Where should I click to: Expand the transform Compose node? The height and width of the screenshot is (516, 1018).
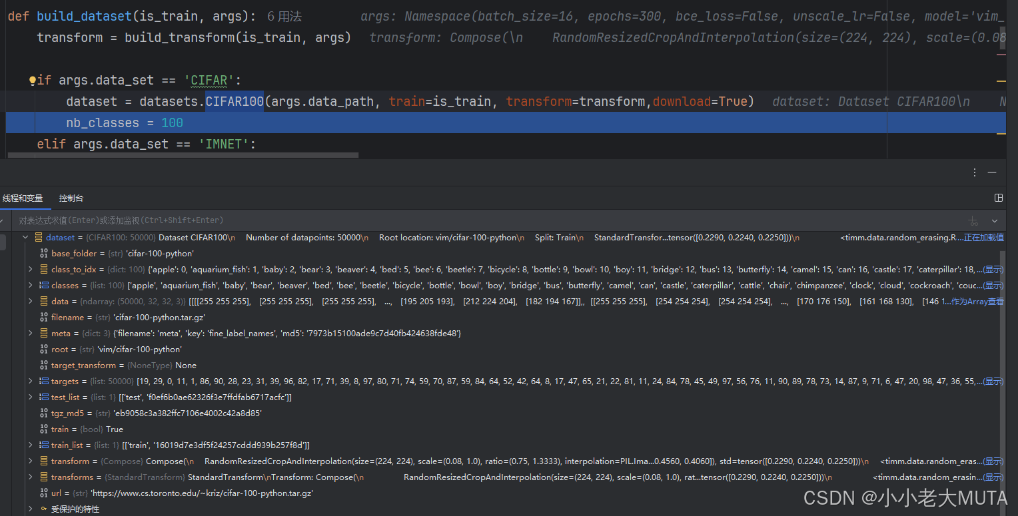(31, 461)
